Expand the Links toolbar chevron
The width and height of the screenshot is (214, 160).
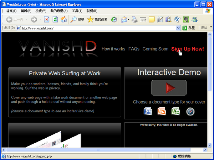pos(211,27)
